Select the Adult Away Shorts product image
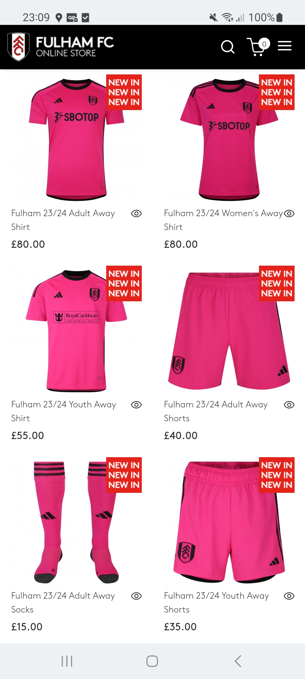 (x=229, y=330)
